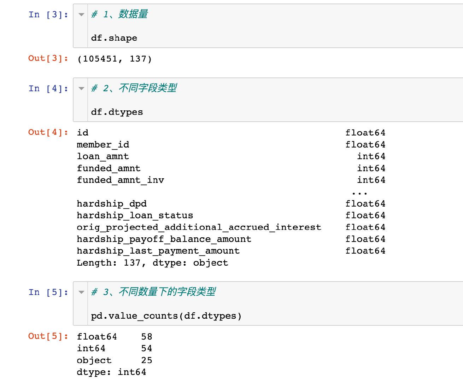Click the 'hardship_payoff_balance_amount' field name
Viewport: 463px width, 382px height.
(x=164, y=239)
